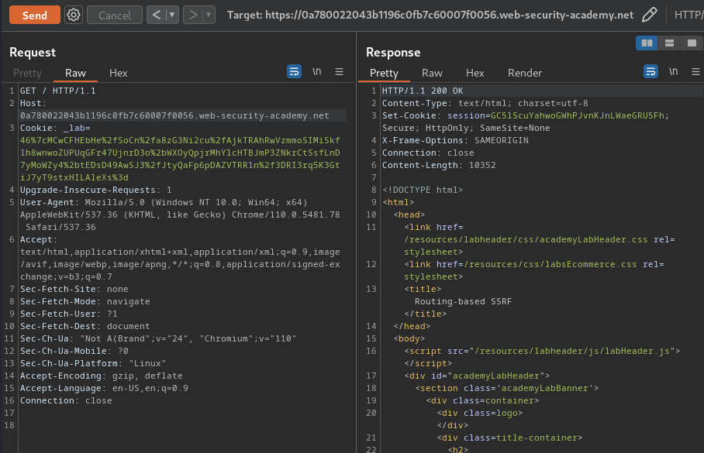Image resolution: width=704 pixels, height=453 pixels.
Task: Open the Request panel hamburger menu
Action: click(340, 71)
